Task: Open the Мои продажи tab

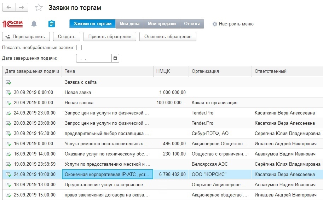Action: point(162,24)
